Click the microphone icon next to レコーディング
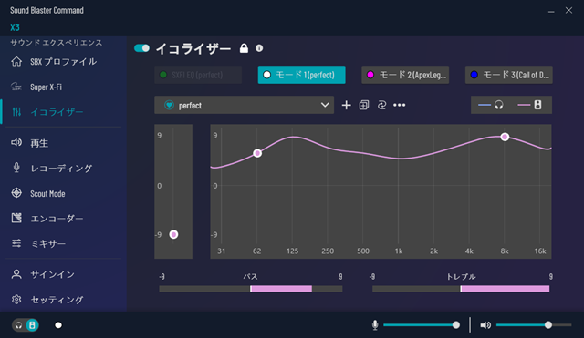584x338 pixels. click(x=16, y=168)
